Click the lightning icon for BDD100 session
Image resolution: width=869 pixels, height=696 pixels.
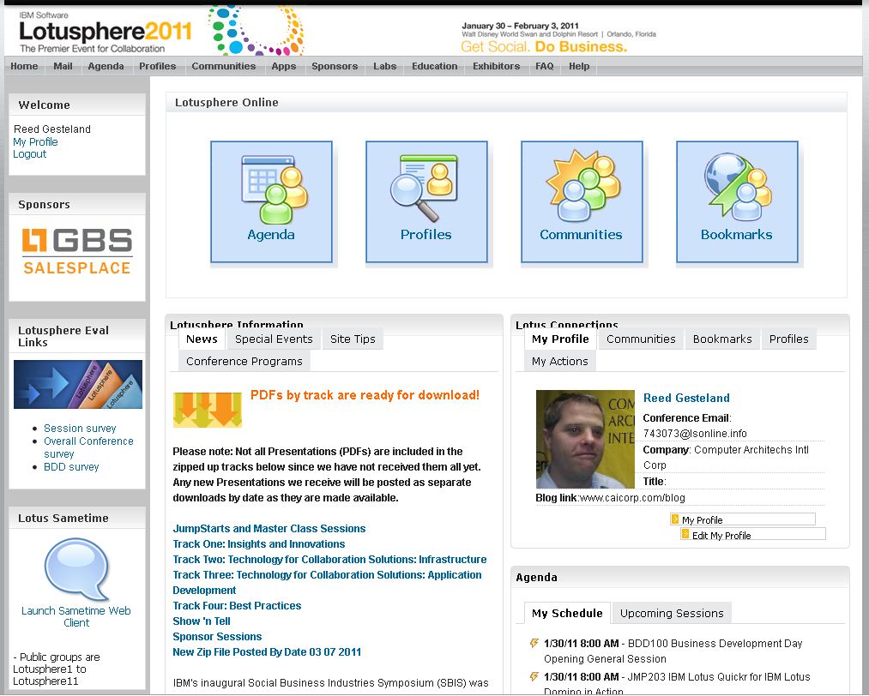click(534, 643)
